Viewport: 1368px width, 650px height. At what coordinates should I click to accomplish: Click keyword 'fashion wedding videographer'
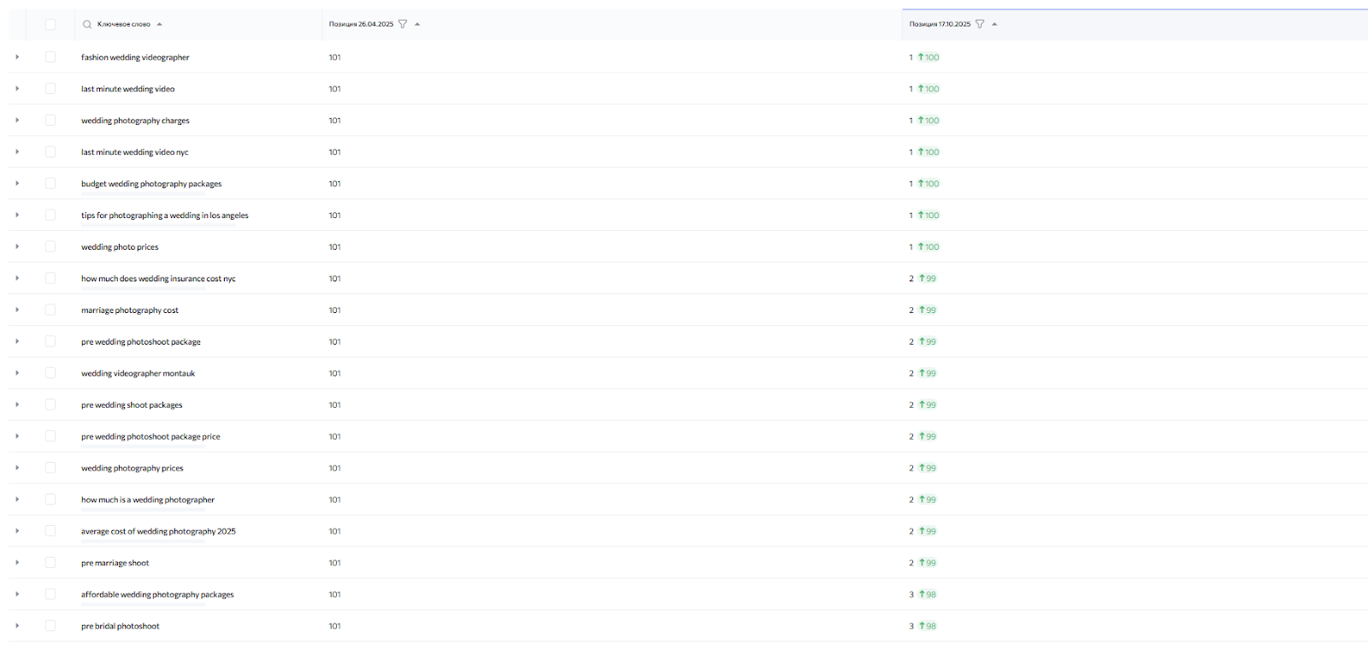coord(135,57)
